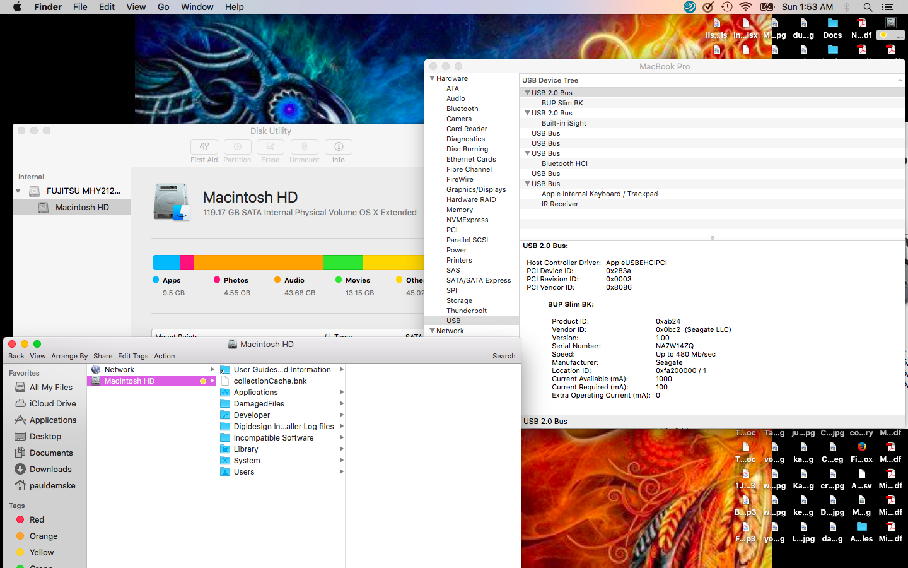Collapse the first USB 2.0 Bus tree node
Image resolution: width=908 pixels, height=568 pixels.
click(527, 93)
